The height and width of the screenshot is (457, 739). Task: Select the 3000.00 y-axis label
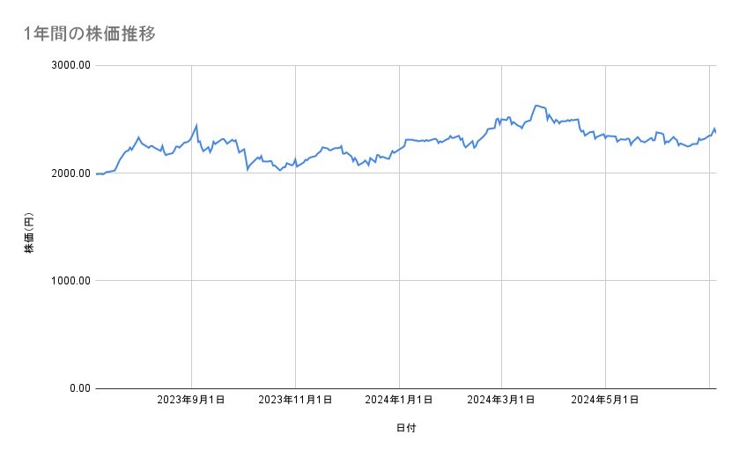pos(70,65)
